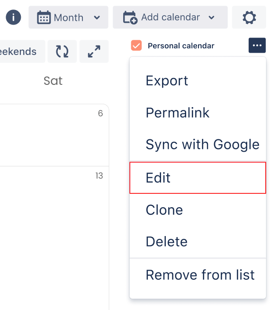Click the Month calendar grid icon
The width and height of the screenshot is (270, 310).
[x=44, y=18]
